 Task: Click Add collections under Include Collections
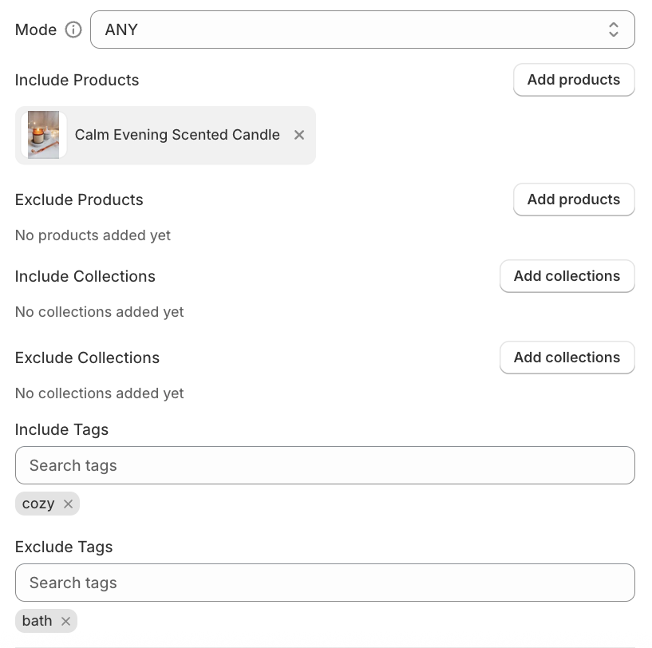coord(567,276)
